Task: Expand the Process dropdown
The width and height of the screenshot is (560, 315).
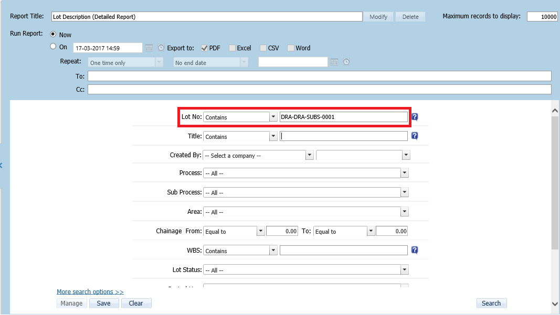Action: (x=305, y=173)
